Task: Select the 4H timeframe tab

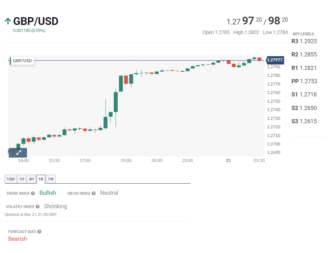Action: (31, 179)
